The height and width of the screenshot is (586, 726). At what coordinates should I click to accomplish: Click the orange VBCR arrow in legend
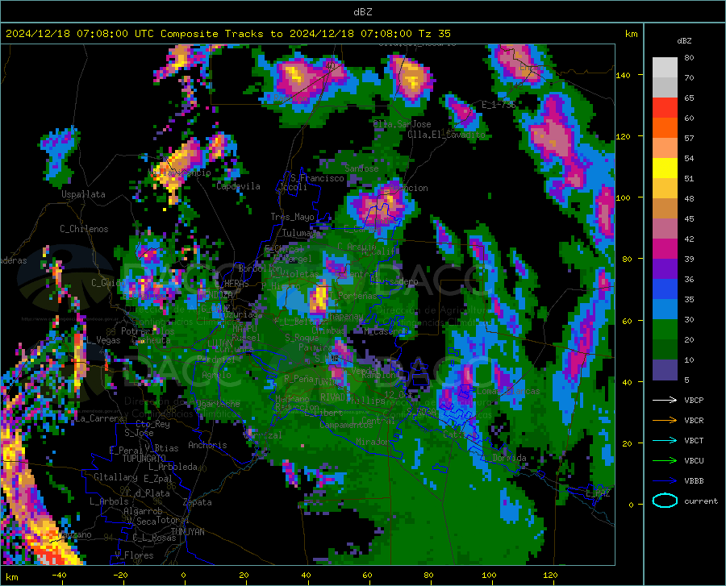665,420
